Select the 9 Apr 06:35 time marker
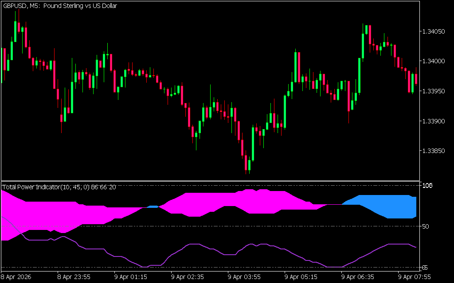The height and width of the screenshot is (283, 454). coord(358,277)
